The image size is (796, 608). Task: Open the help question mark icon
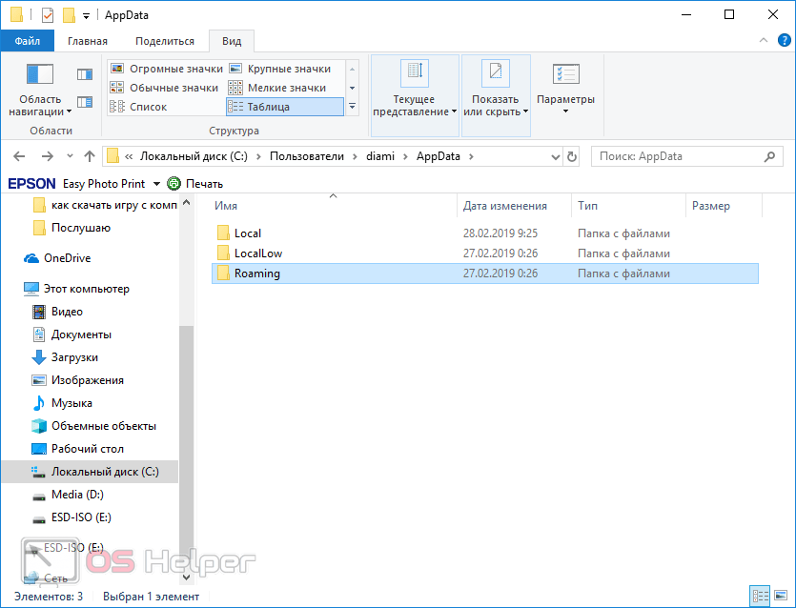pos(784,41)
